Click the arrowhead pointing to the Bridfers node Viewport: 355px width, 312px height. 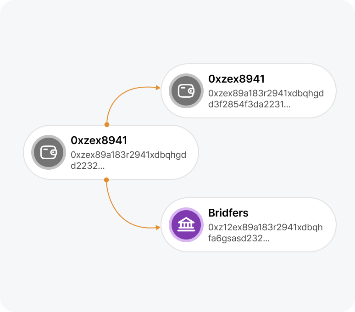158,228
